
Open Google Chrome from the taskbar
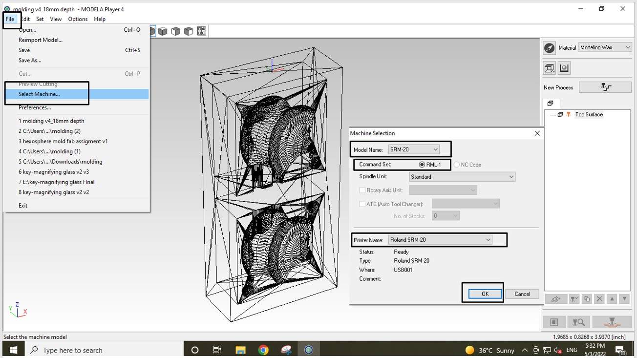pyautogui.click(x=263, y=350)
